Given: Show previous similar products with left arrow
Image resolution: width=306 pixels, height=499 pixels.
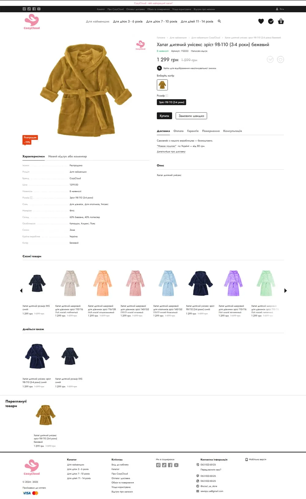Looking at the screenshot, I should coord(21,290).
